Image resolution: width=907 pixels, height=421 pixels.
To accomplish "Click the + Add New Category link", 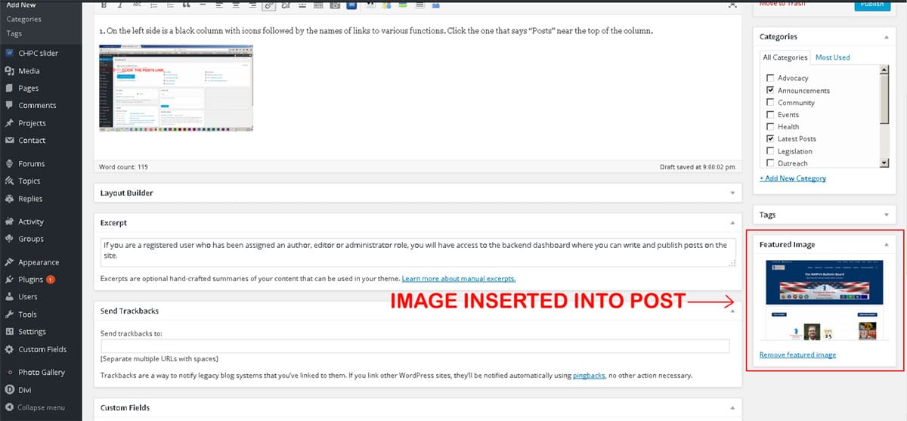I will pos(793,178).
